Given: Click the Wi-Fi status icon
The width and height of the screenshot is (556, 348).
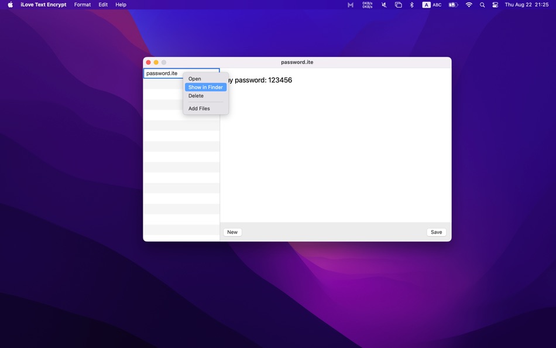Looking at the screenshot, I should 468,4.
